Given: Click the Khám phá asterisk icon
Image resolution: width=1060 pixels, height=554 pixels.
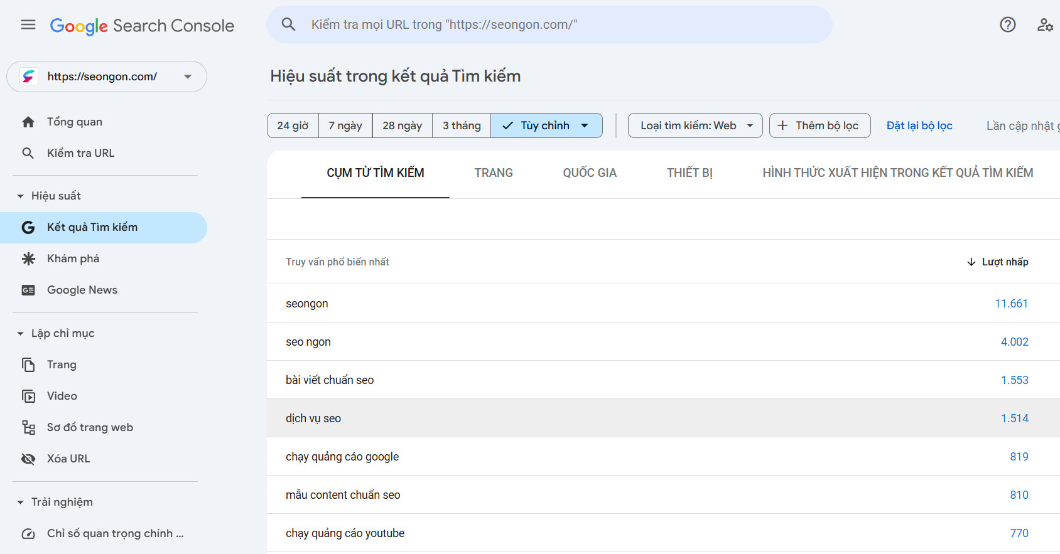Looking at the screenshot, I should pos(28,258).
